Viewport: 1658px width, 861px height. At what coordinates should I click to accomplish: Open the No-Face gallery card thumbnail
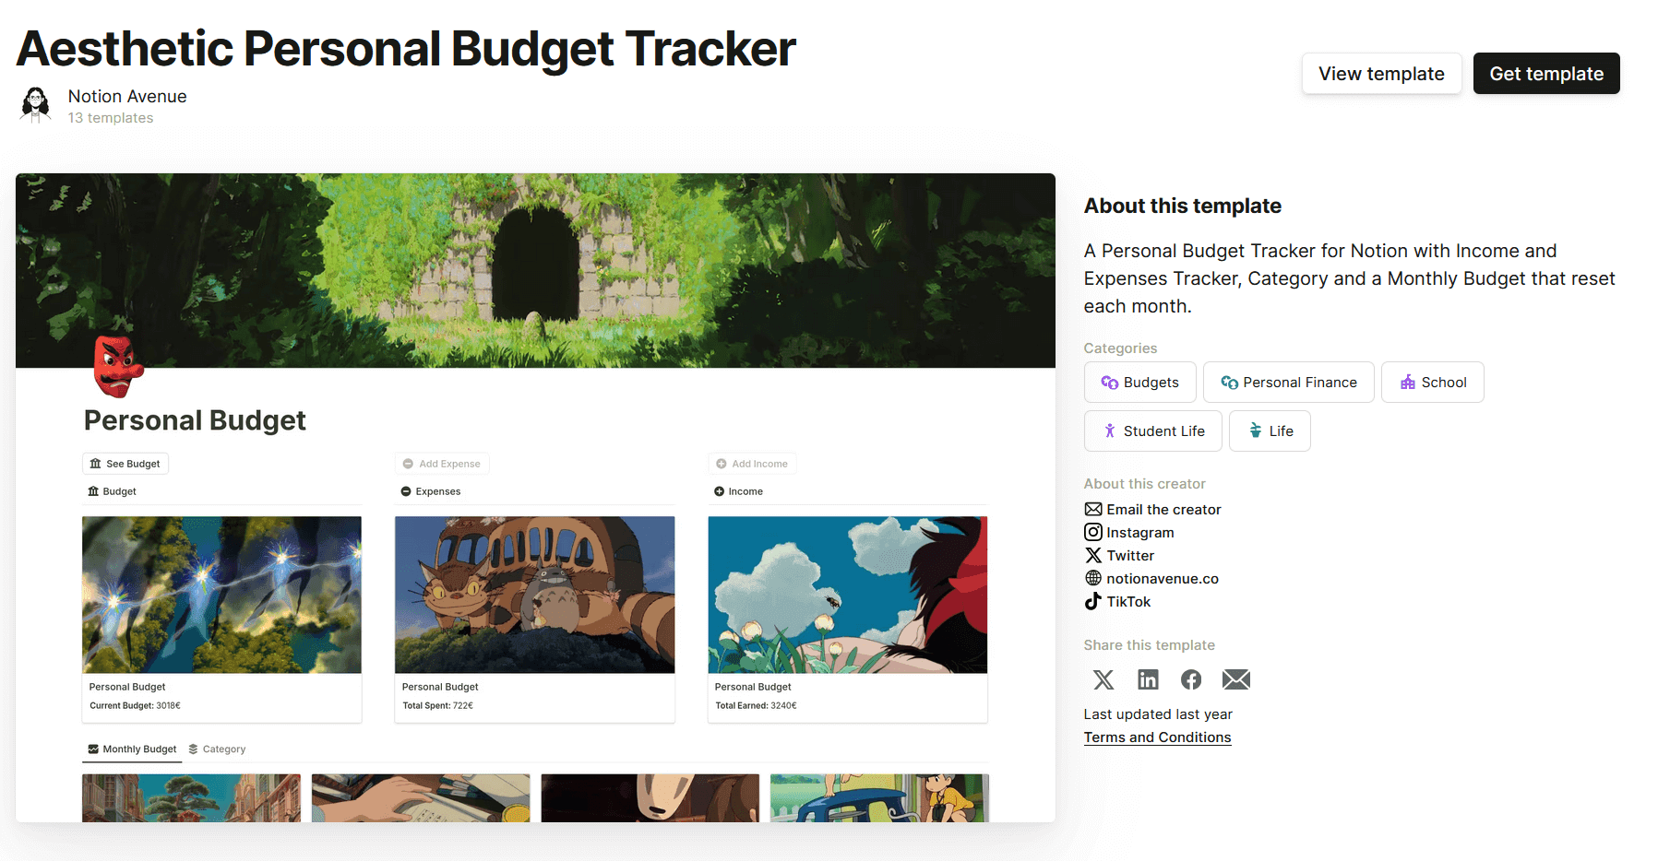click(x=650, y=798)
